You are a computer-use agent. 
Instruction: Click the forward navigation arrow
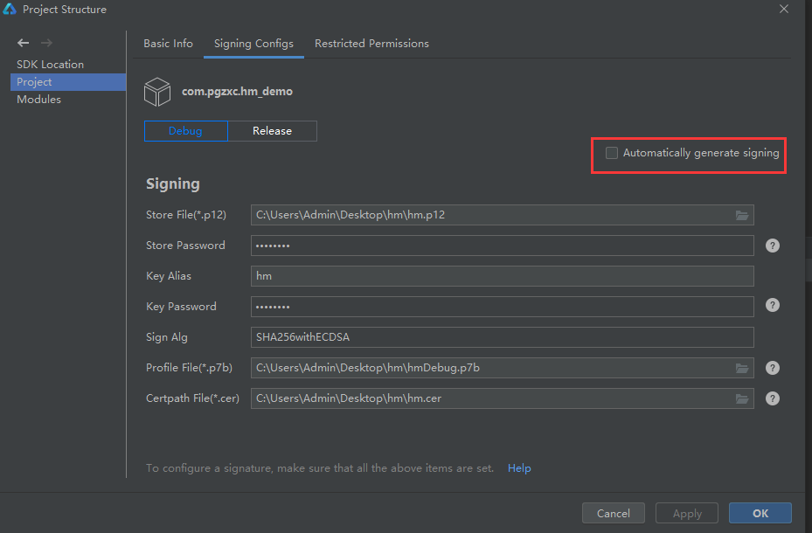46,43
